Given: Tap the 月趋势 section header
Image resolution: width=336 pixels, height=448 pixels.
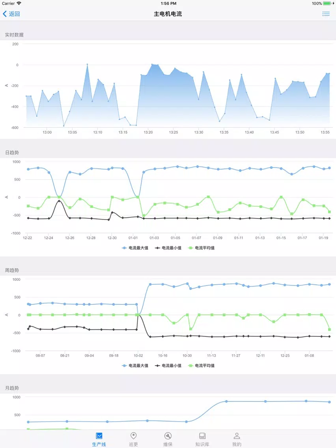Looking at the screenshot, I should 12,388.
